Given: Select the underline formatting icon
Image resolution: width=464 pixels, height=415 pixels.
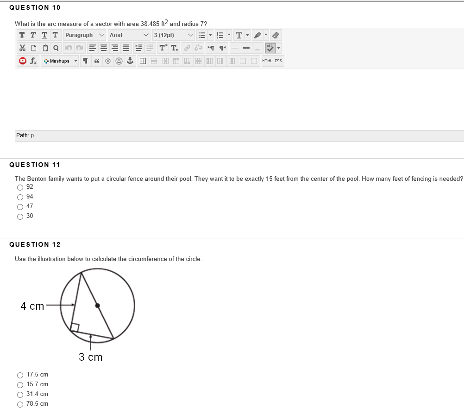Looking at the screenshot, I should coord(44,34).
